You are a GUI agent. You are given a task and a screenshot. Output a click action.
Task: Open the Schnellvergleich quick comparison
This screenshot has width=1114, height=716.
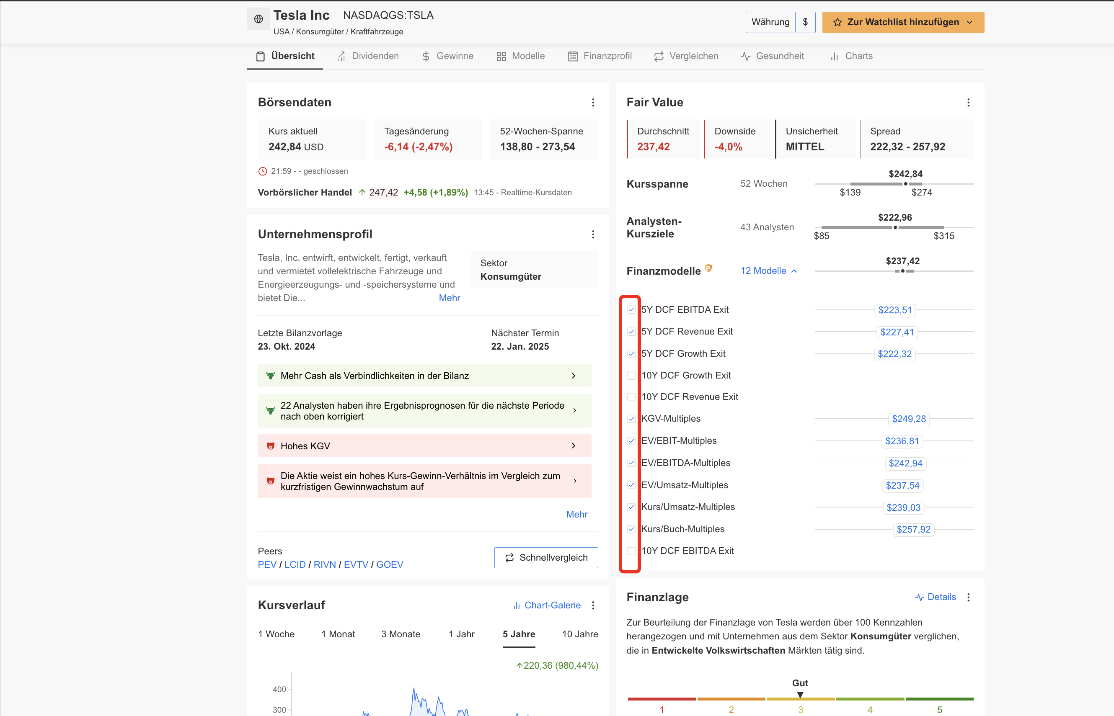(x=546, y=557)
